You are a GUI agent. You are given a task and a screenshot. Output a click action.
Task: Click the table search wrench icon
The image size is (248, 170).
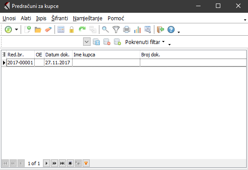point(148,30)
